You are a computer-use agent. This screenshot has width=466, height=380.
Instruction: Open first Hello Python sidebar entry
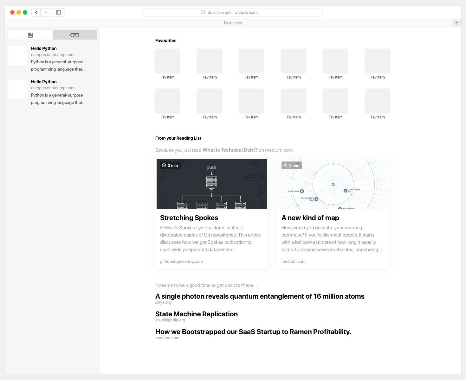pos(52,59)
